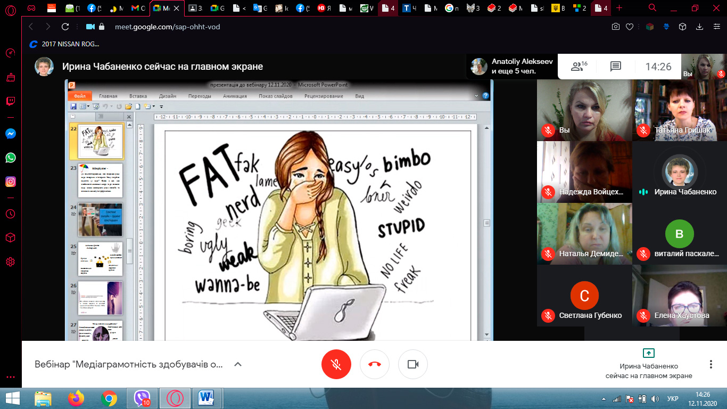Open Instagram in the Opera sidebar
This screenshot has width=727, height=409.
[10, 182]
